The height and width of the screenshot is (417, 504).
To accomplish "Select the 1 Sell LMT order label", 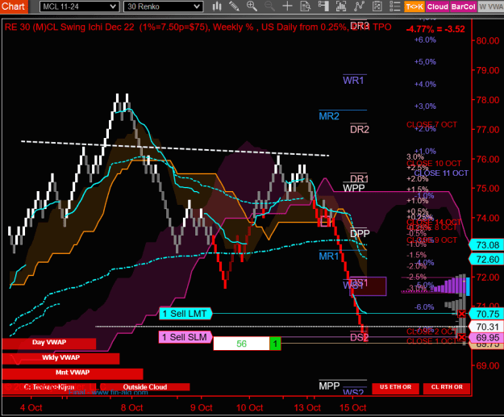I will 185,314.
